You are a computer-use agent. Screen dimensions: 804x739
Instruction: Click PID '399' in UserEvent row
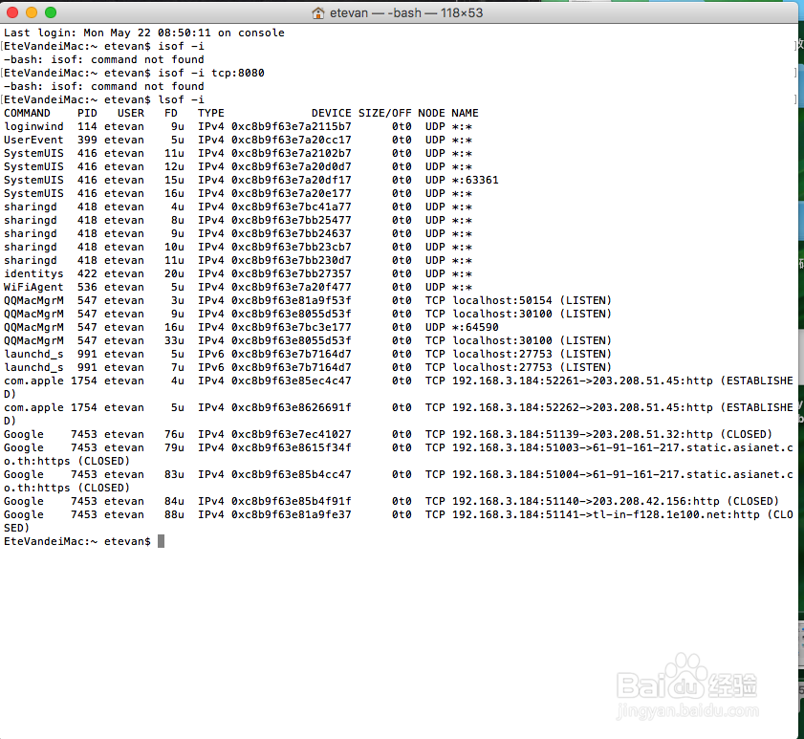tap(87, 140)
